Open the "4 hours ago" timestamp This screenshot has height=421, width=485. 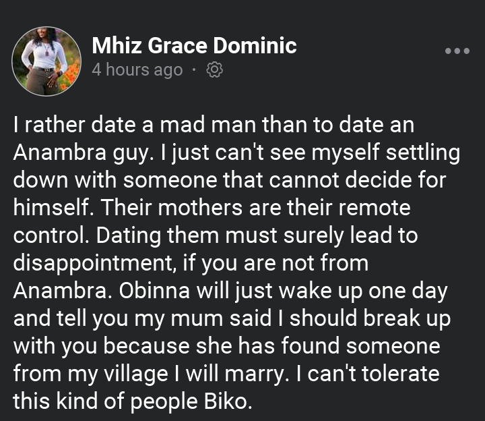point(137,69)
